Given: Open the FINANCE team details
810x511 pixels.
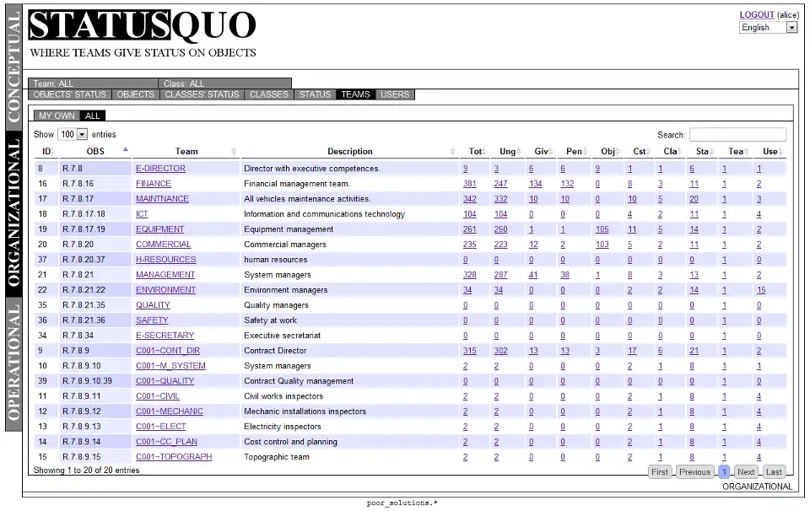Looking at the screenshot, I should 153,183.
